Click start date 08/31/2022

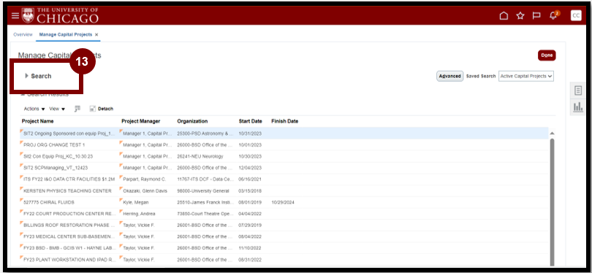[x=250, y=260]
